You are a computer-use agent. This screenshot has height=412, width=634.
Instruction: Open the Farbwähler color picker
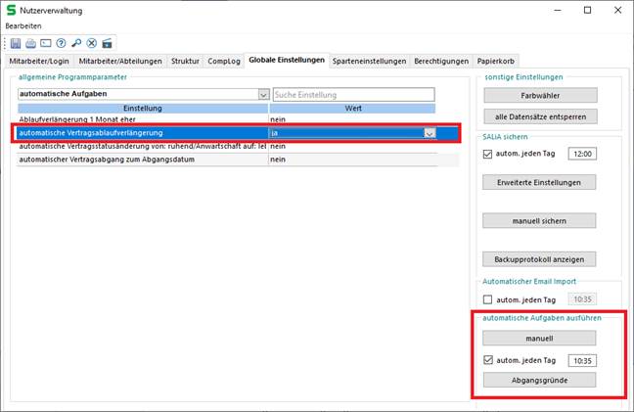[539, 95]
